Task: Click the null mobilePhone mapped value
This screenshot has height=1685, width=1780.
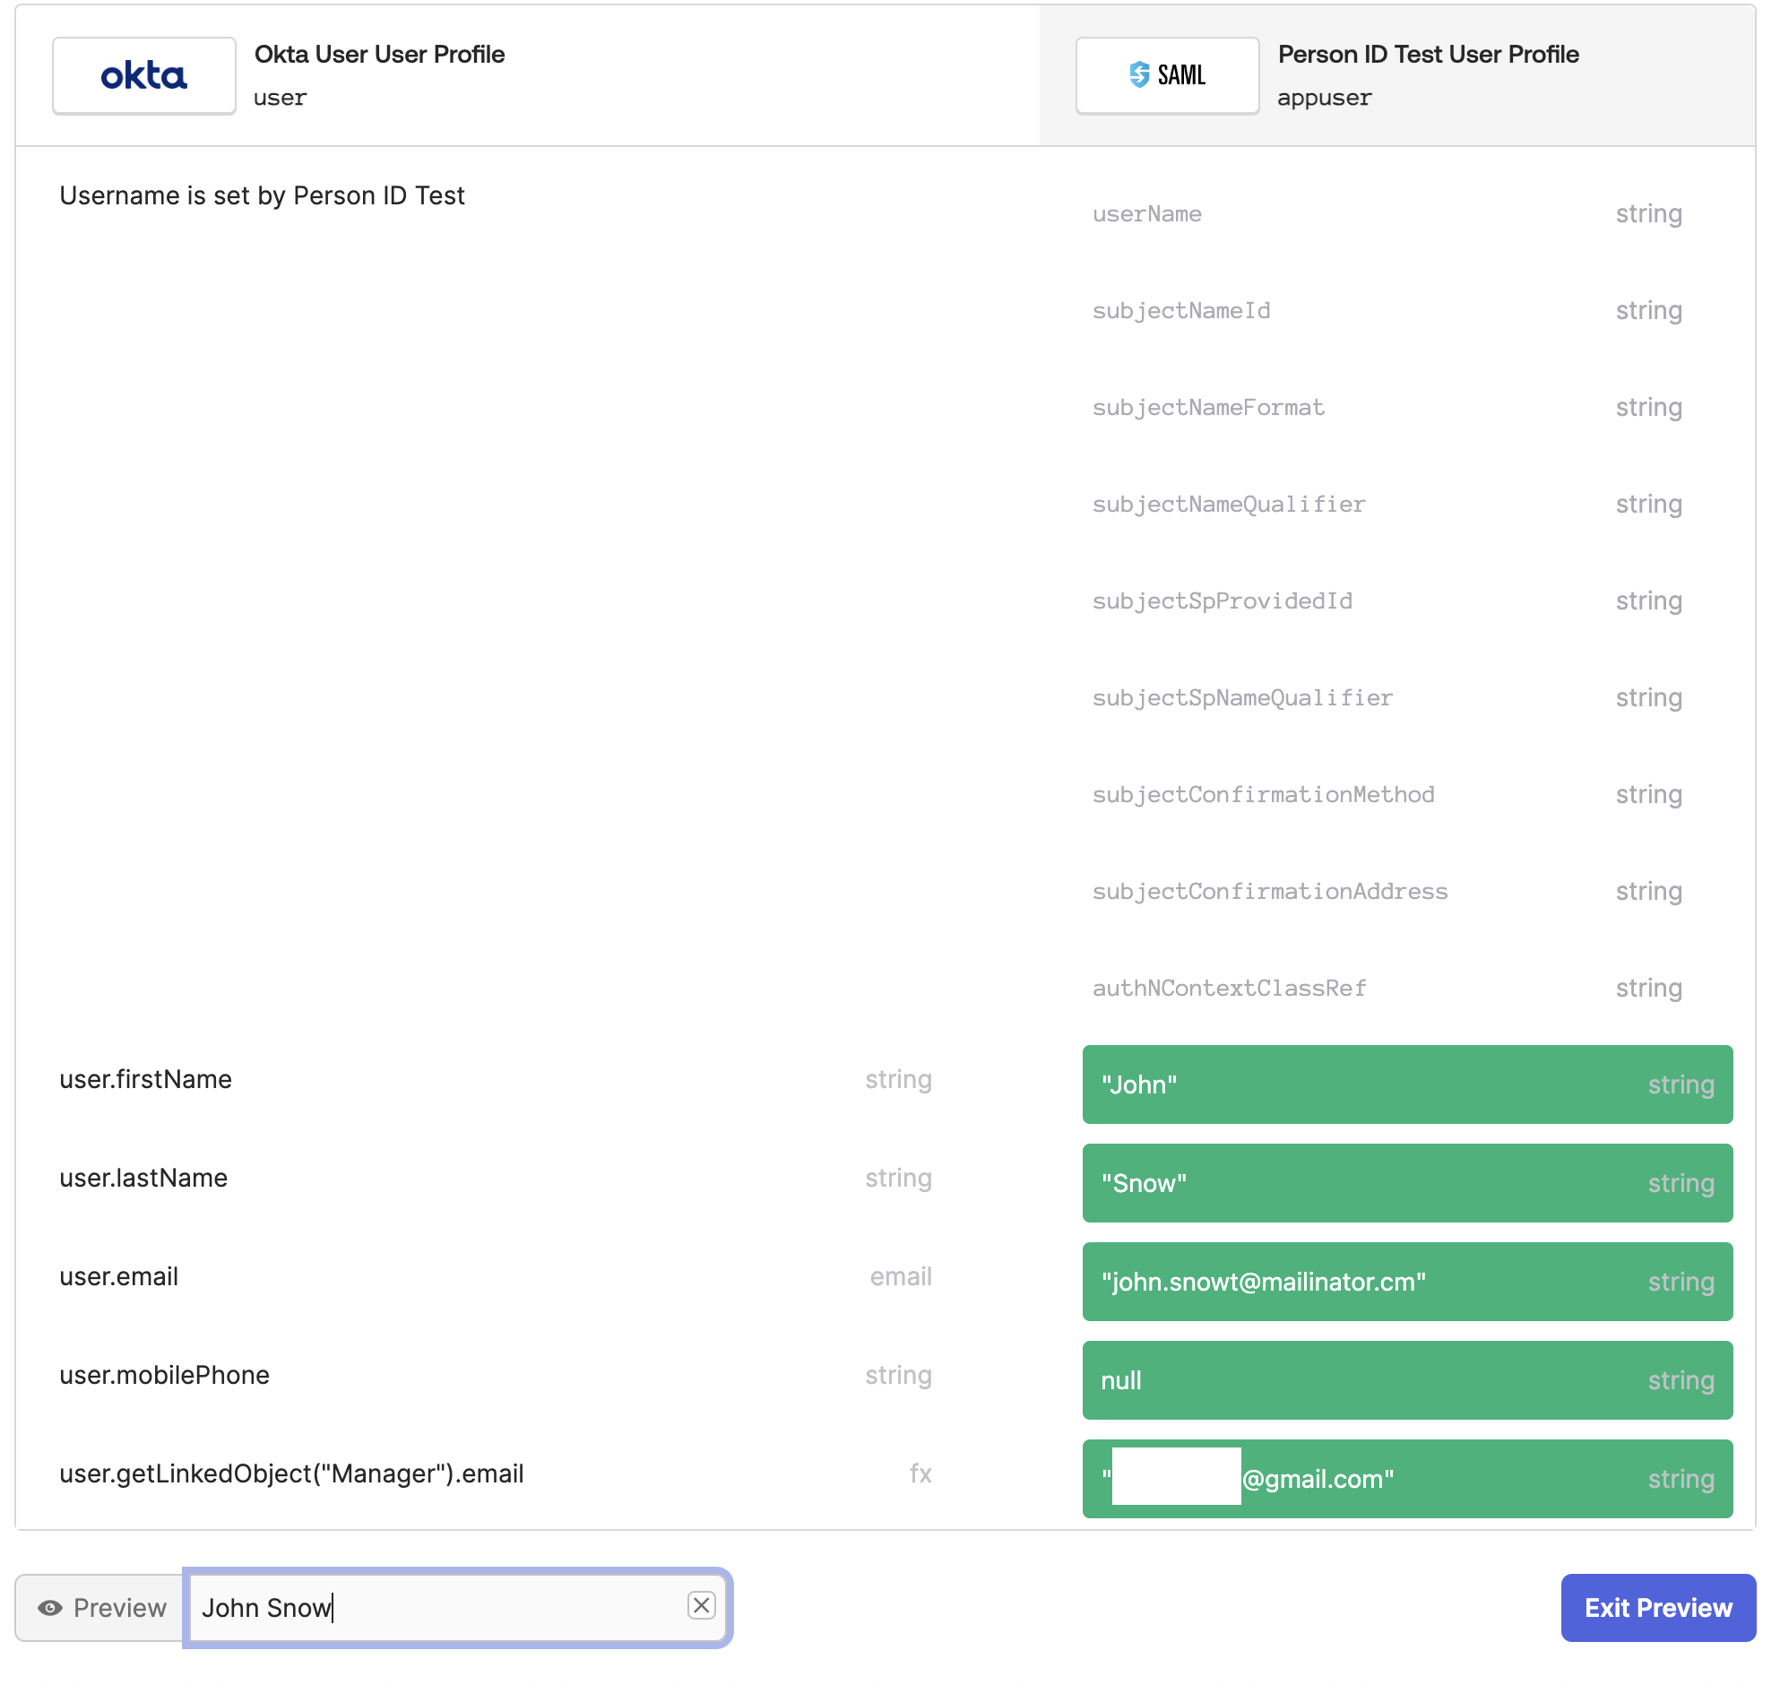Action: [x=1406, y=1379]
